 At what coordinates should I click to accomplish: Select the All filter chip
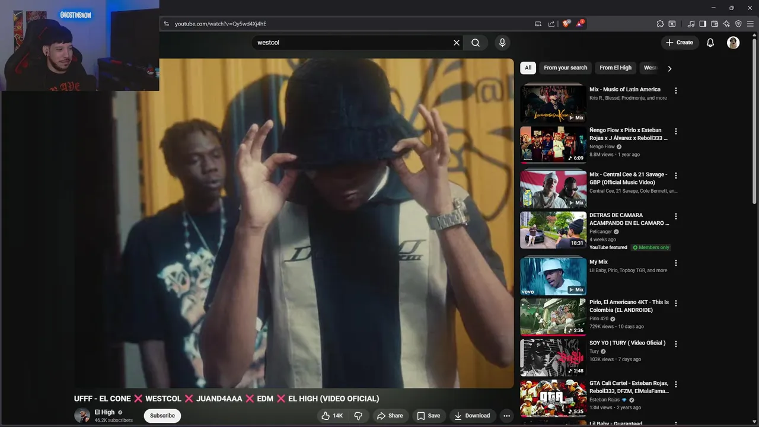(528, 68)
